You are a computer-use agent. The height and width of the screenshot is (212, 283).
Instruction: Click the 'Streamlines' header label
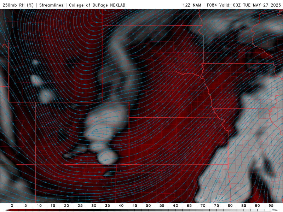tap(51, 5)
